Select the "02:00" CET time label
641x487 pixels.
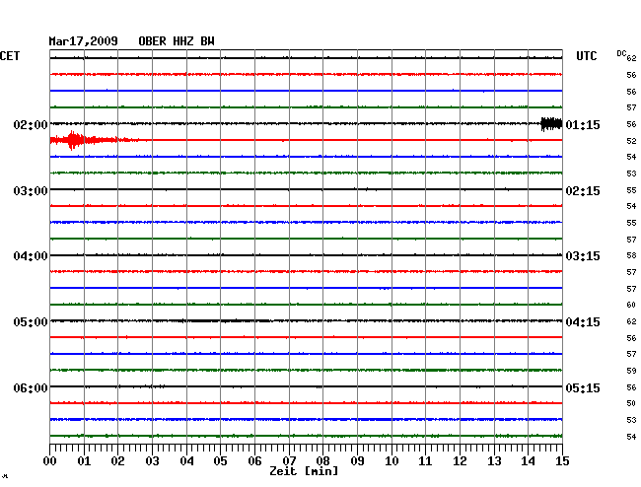click(31, 124)
